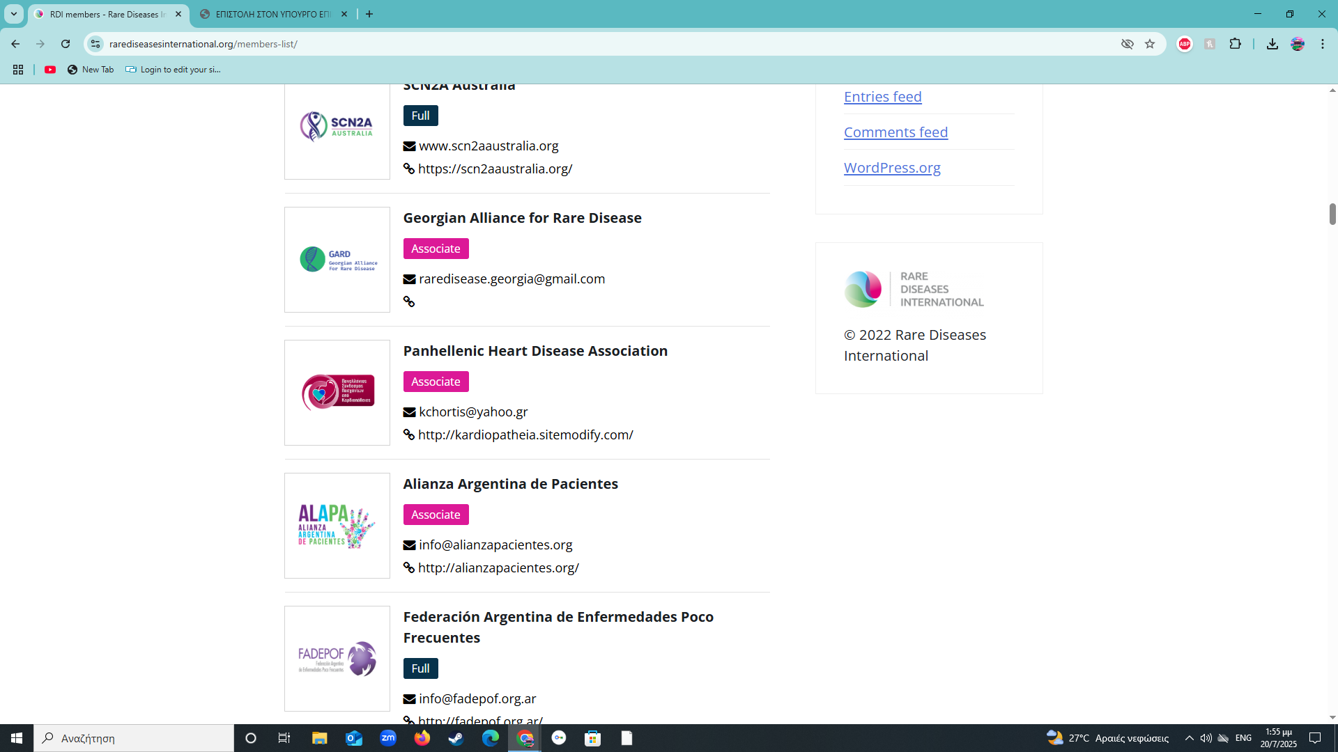Viewport: 1338px width, 752px height.
Task: Click Georgian Alliance for Rare Disease heading
Action: (x=522, y=218)
